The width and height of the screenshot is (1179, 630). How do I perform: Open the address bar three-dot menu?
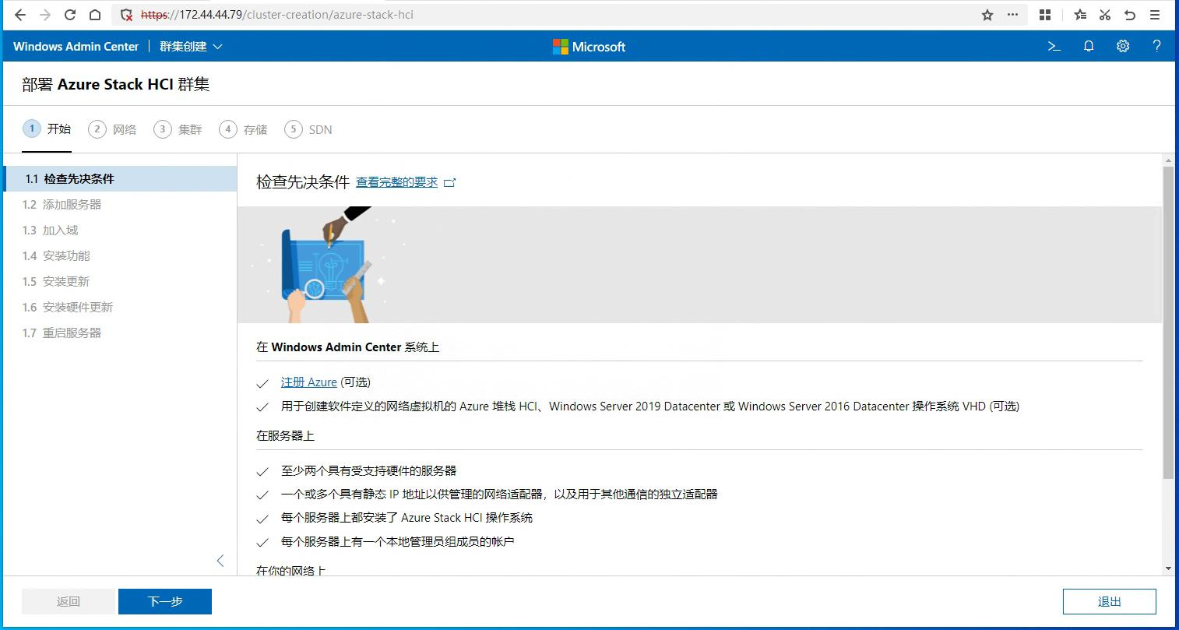click(1012, 15)
